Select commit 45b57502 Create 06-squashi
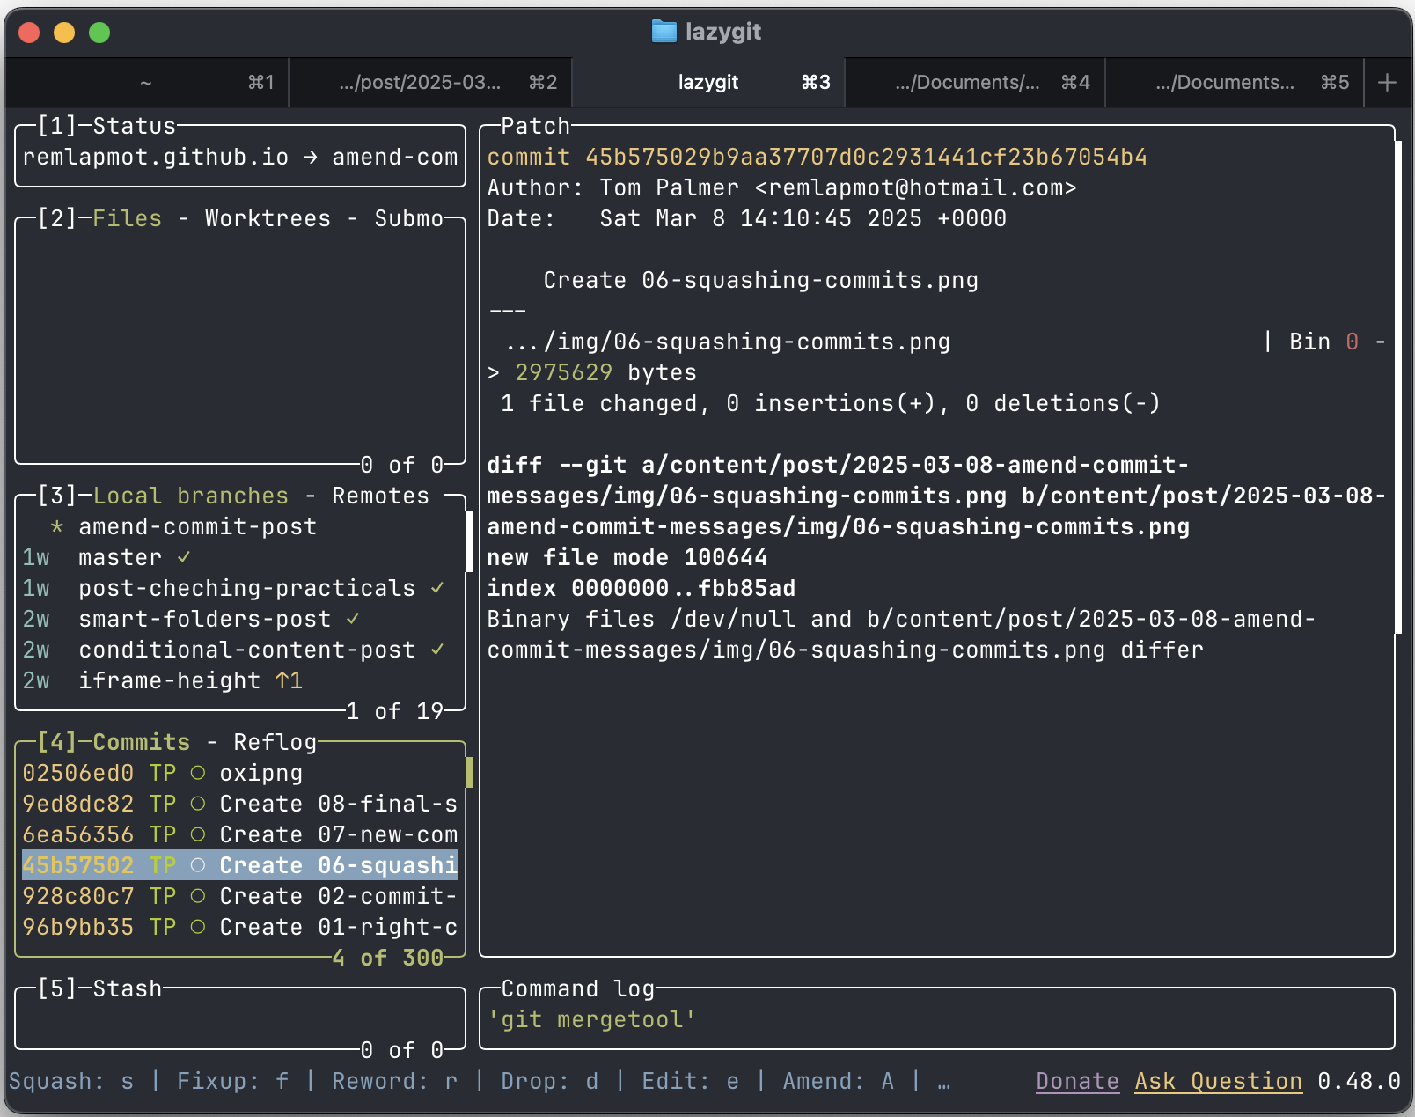Screen dimensions: 1415x1117 (x=240, y=865)
